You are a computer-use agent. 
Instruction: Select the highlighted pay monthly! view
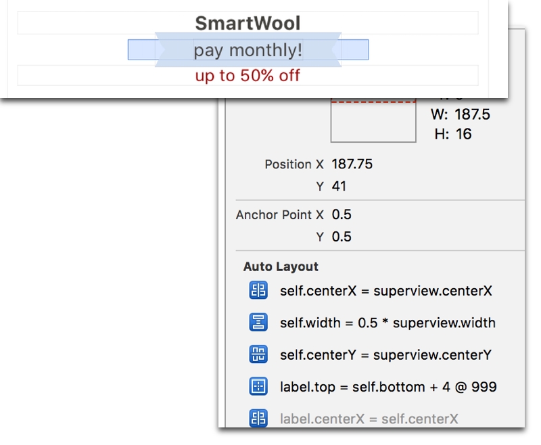click(248, 50)
